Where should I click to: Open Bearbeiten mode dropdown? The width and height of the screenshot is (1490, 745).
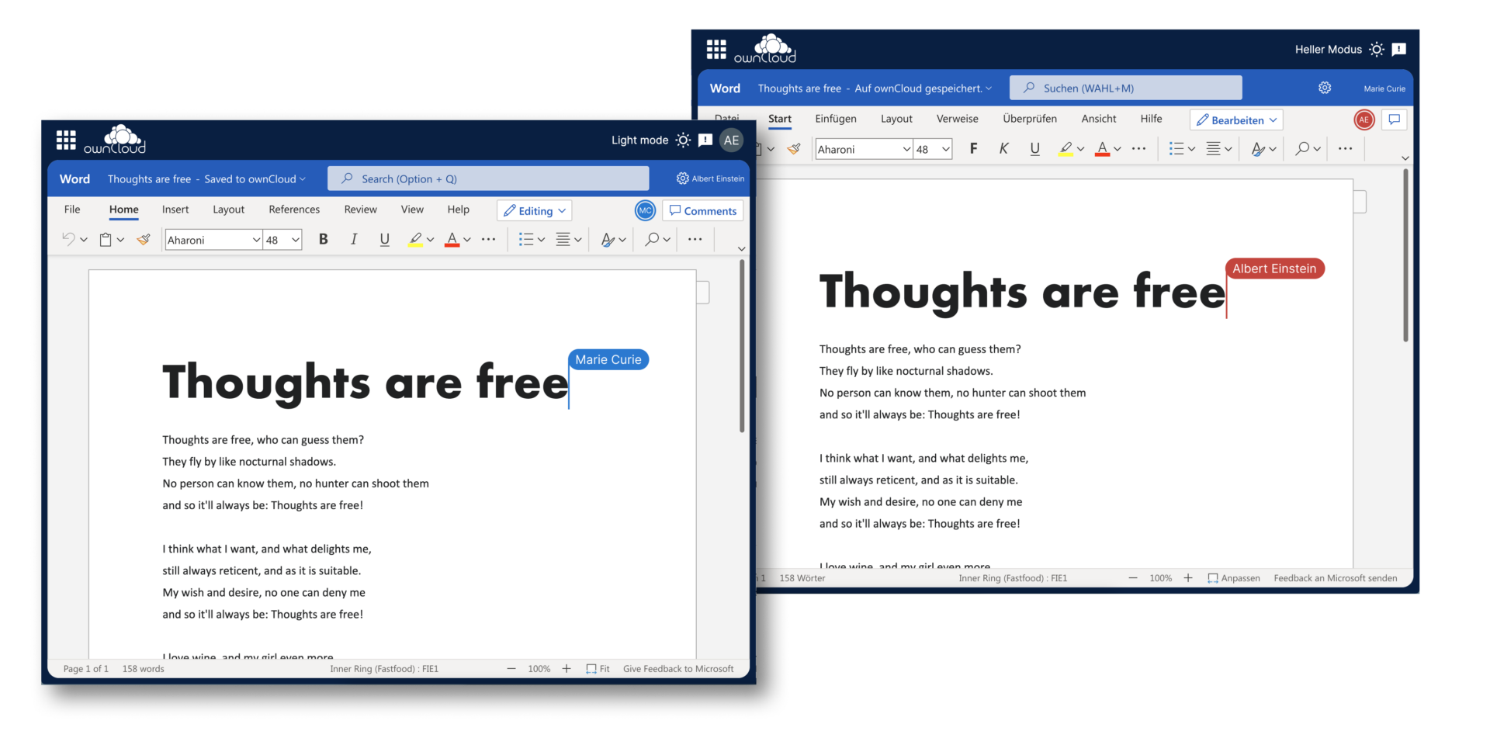1236,120
